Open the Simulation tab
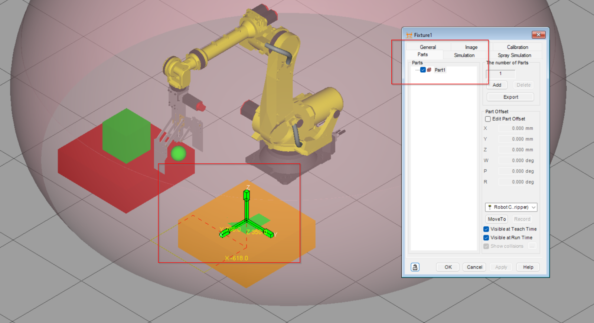 pos(464,55)
